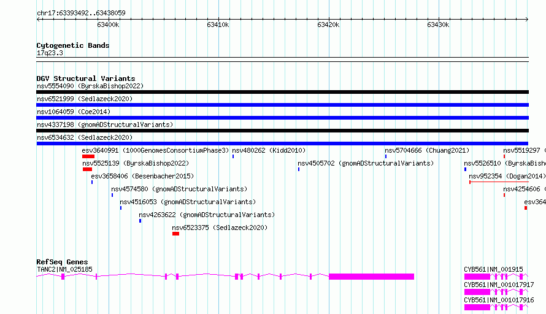The width and height of the screenshot is (546, 314).
Task: Click the 63400k ruler tick label
Action: point(108,25)
